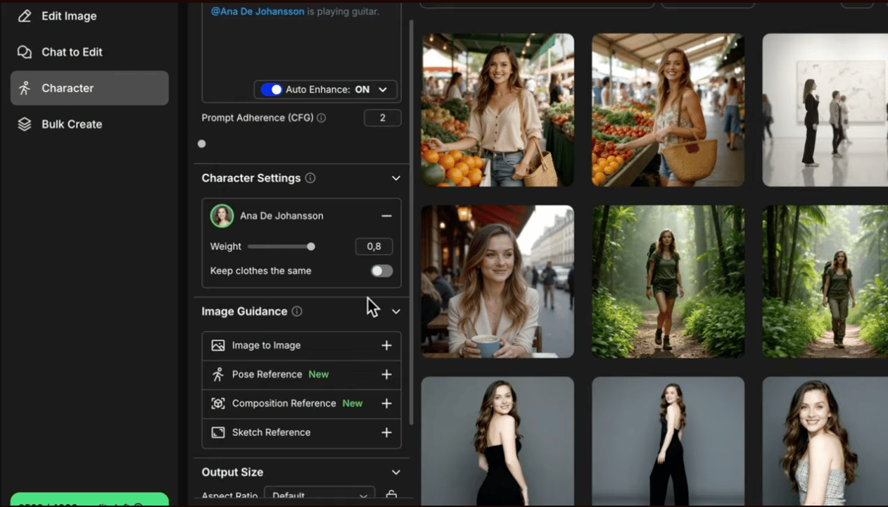
Task: Open the cafe coffee woman image
Action: pos(497,281)
